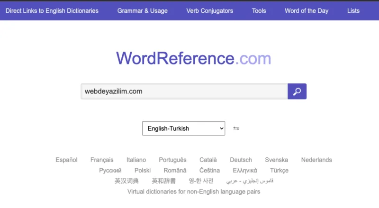The image size is (379, 208).
Task: Switch site language to Español
Action: coord(66,160)
